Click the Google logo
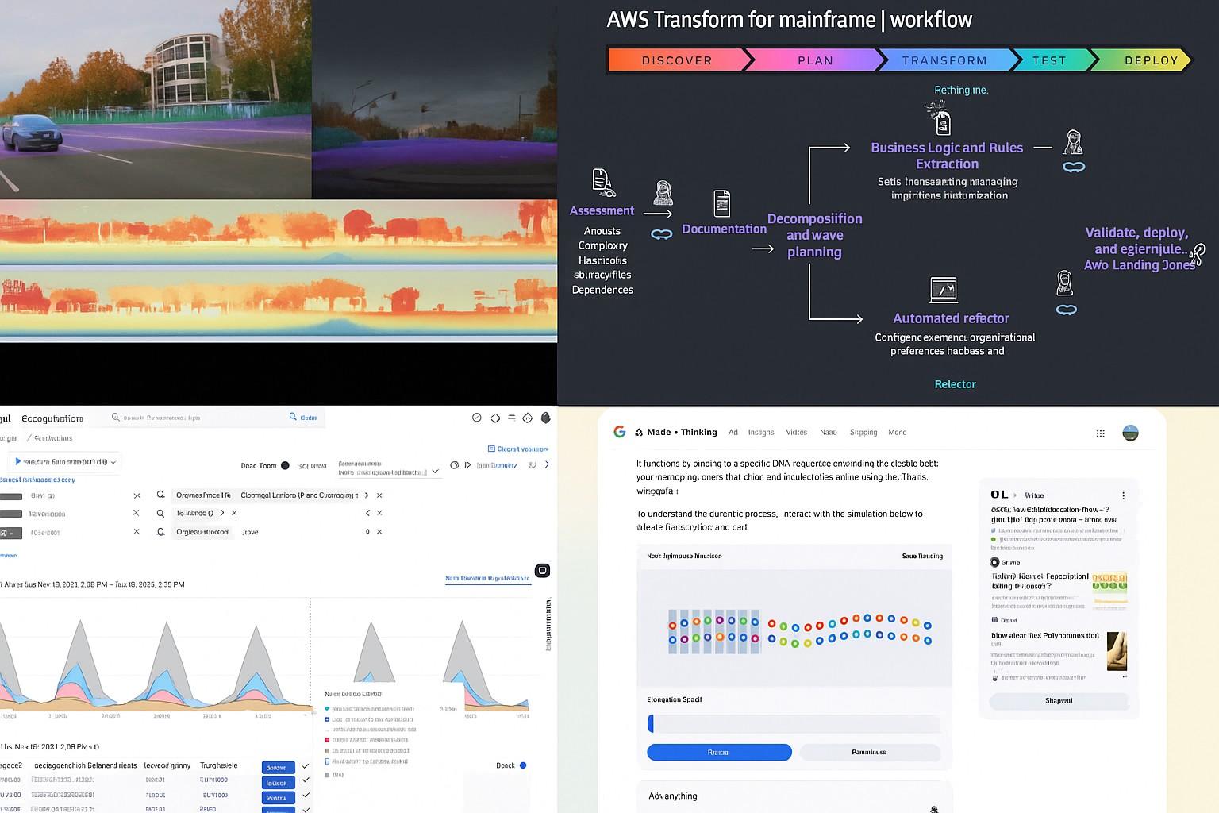Viewport: 1219px width, 813px height. (619, 432)
